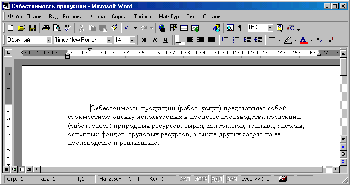Open the Правка menu
Screen dimensions: 350x185
click(35, 17)
